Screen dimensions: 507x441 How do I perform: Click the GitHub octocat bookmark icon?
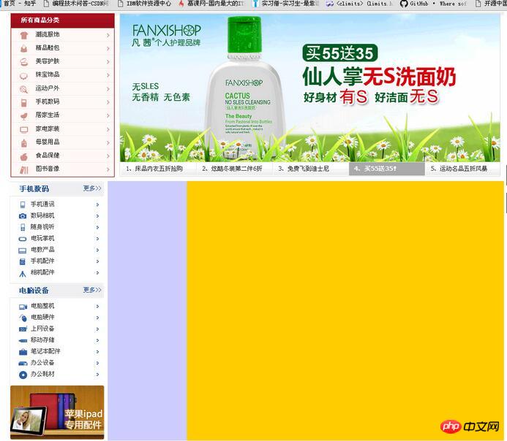pyautogui.click(x=404, y=4)
